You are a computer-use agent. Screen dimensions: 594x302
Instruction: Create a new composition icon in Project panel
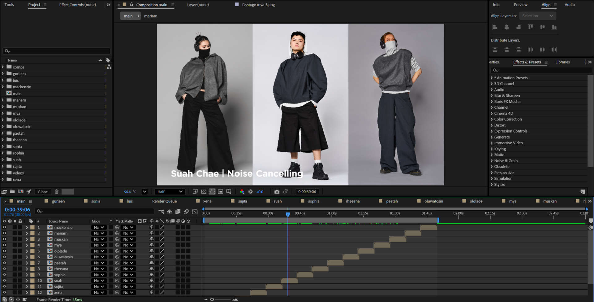[21, 192]
